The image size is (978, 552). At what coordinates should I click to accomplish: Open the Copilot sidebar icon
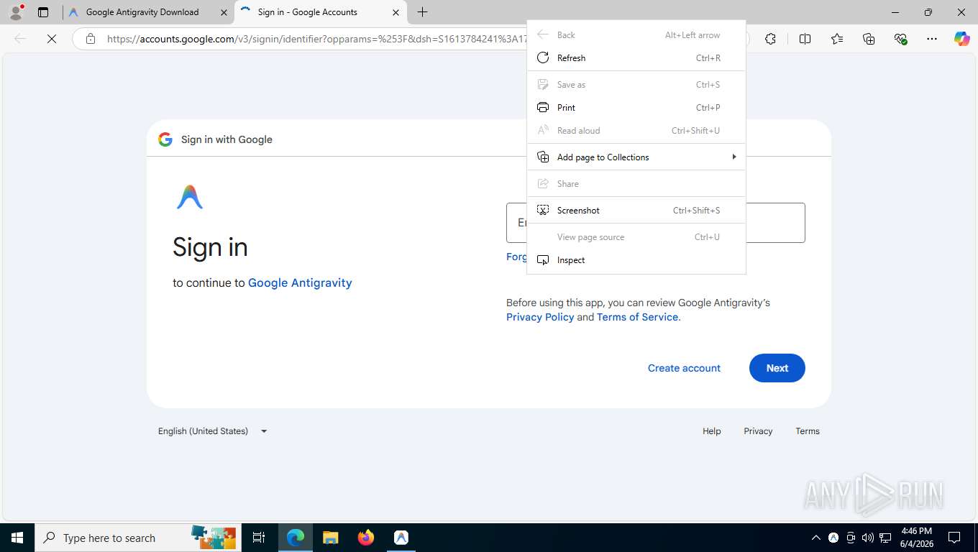click(x=961, y=39)
